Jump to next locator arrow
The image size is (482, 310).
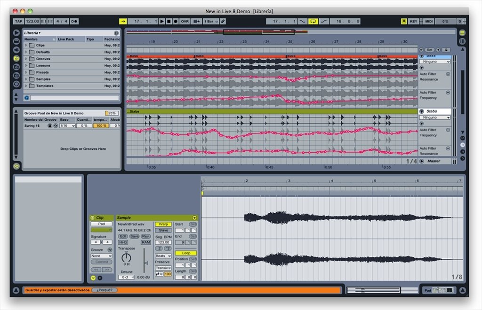(x=438, y=50)
